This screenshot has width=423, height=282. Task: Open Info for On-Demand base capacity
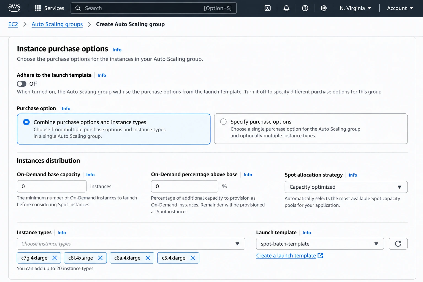pyautogui.click(x=90, y=175)
